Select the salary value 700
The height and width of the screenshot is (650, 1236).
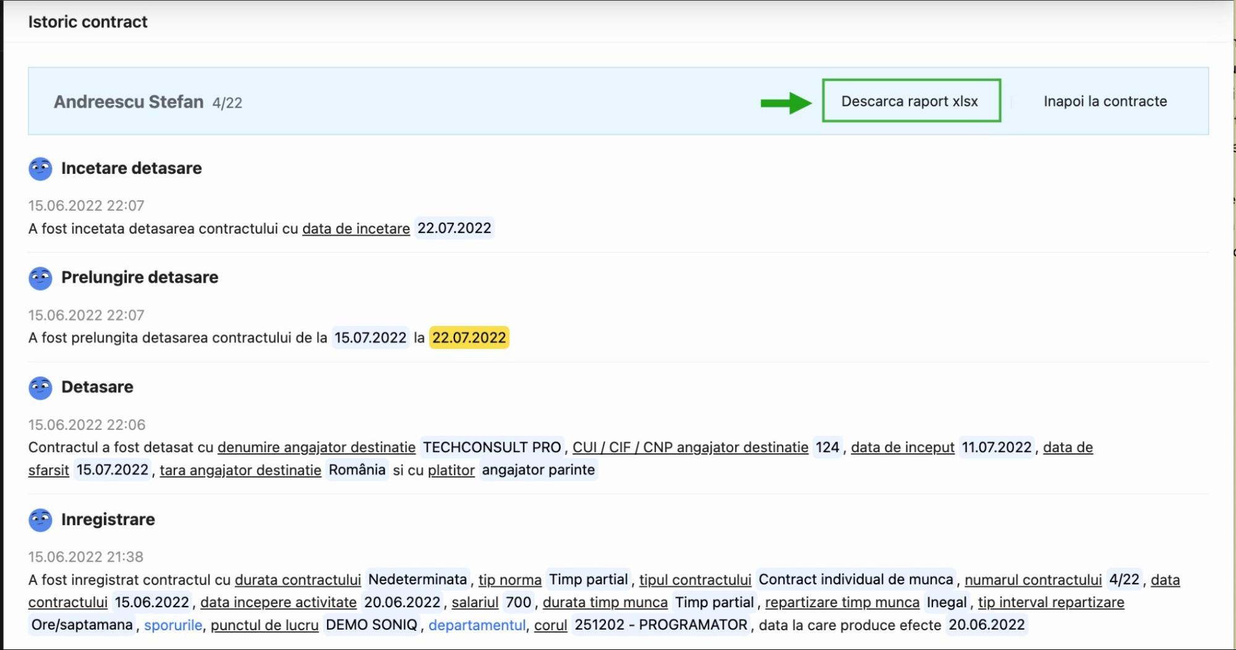(518, 602)
